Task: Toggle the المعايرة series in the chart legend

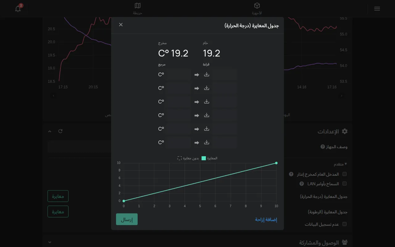Action: (210, 158)
